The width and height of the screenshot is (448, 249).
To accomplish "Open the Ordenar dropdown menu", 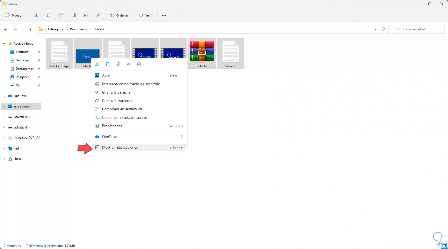I will (121, 15).
